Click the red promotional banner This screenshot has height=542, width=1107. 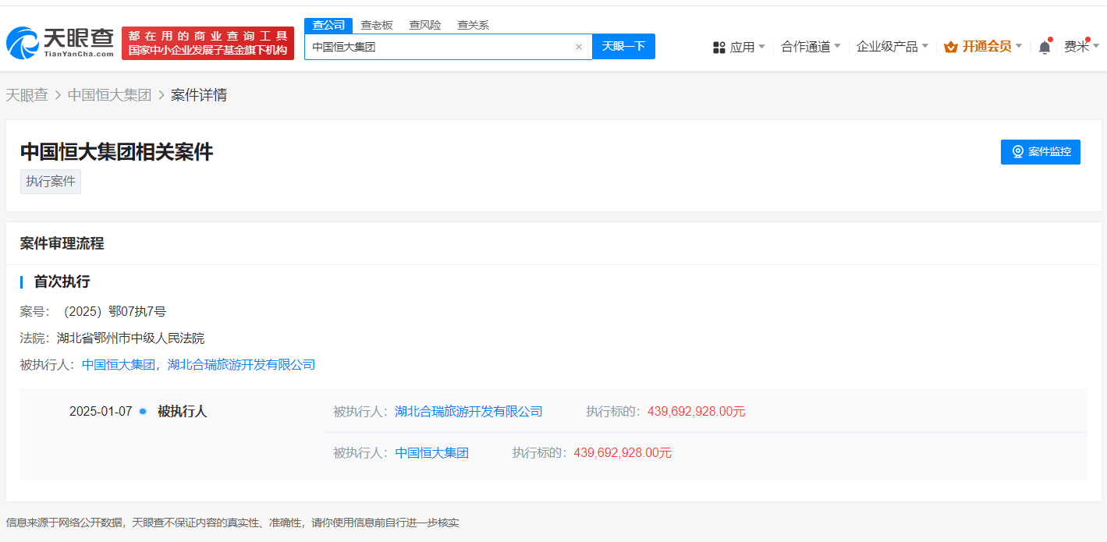click(208, 43)
